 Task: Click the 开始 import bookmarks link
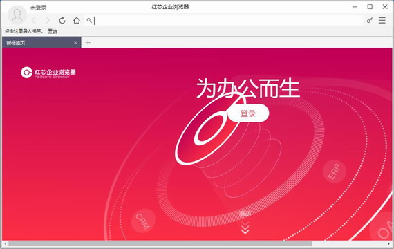53,31
